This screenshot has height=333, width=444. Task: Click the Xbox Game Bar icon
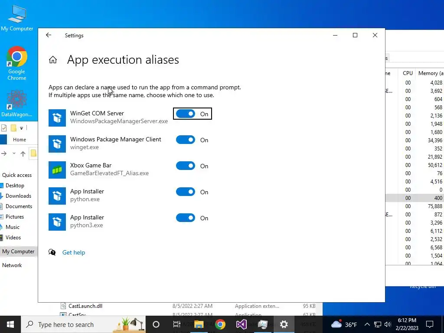point(57,170)
